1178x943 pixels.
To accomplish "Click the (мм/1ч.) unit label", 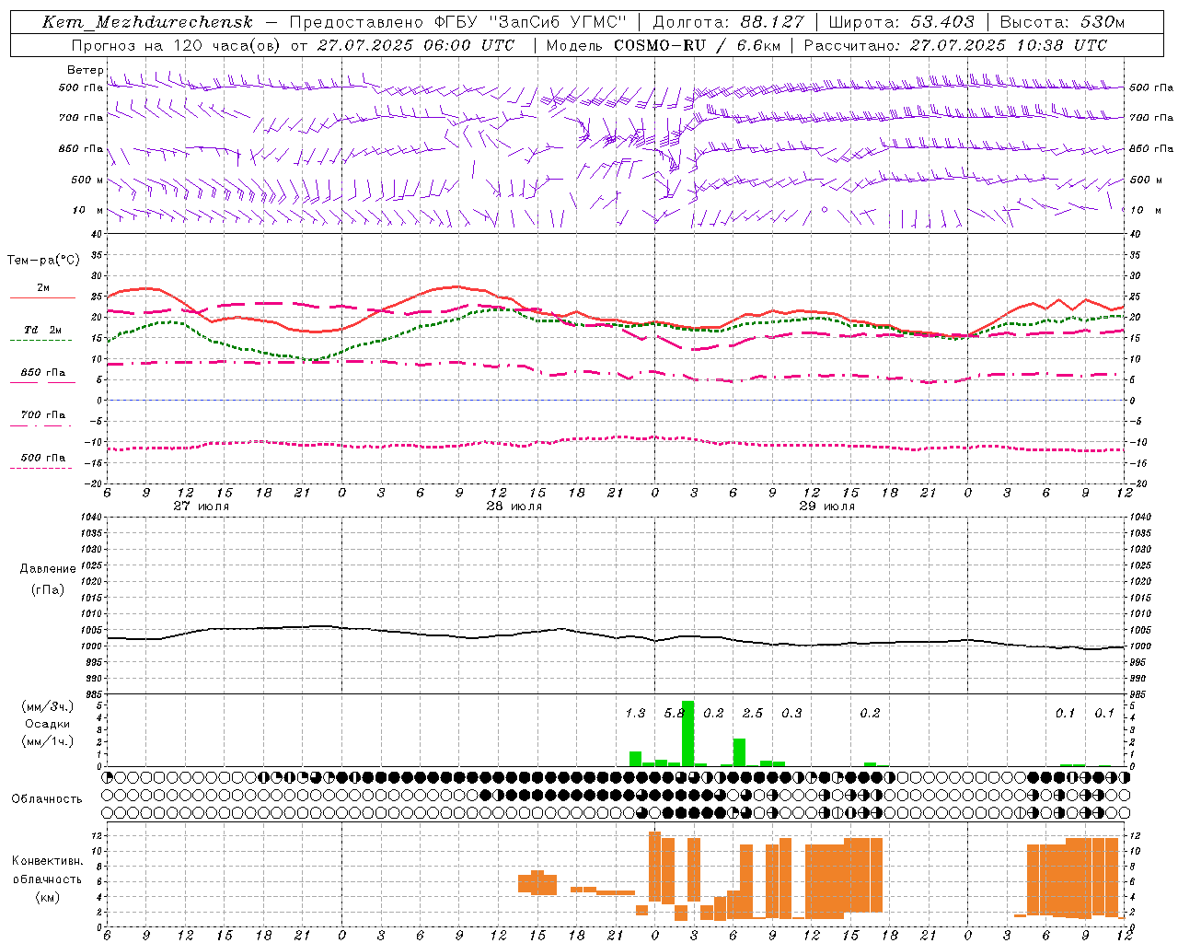I will coord(47,741).
